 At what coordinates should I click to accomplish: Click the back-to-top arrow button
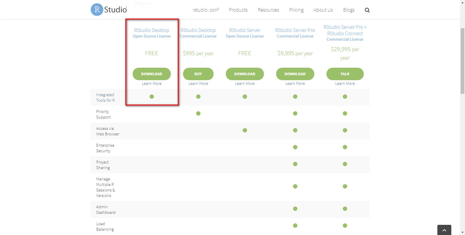444,230
